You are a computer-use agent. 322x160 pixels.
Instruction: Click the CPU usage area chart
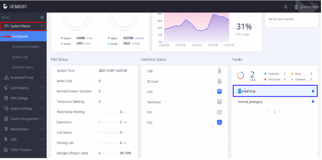pos(197,27)
